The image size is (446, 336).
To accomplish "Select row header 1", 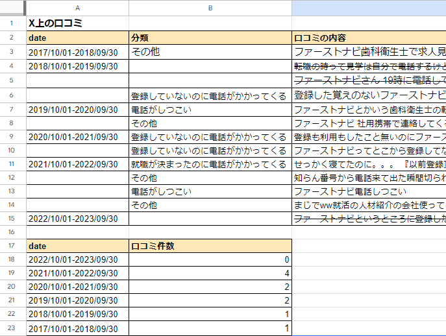I will click(x=12, y=23).
